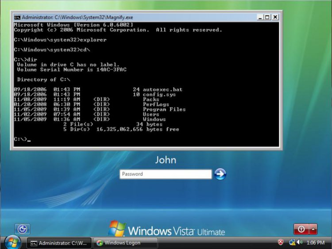The height and width of the screenshot is (249, 332).
Task: Click the C:\> prompt cursor line
Action: pyautogui.click(x=22, y=139)
